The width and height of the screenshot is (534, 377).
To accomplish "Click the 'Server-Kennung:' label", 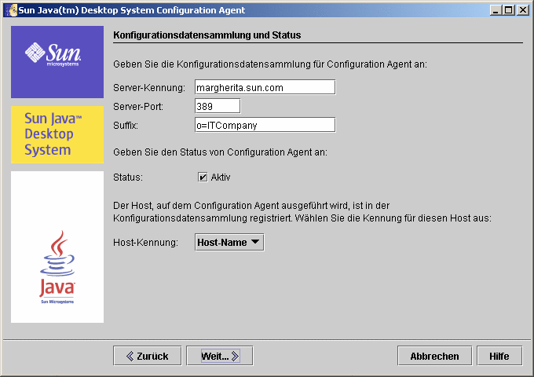I will (x=149, y=87).
